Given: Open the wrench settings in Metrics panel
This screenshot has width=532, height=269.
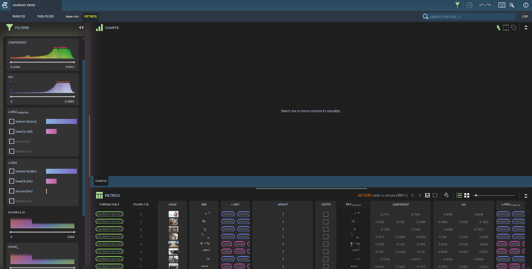Looking at the screenshot, I should coord(446,195).
